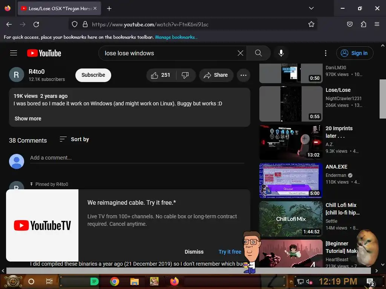Click scroll-right arrow of horizontal scrollbar
The image size is (386, 289).
tap(377, 271)
